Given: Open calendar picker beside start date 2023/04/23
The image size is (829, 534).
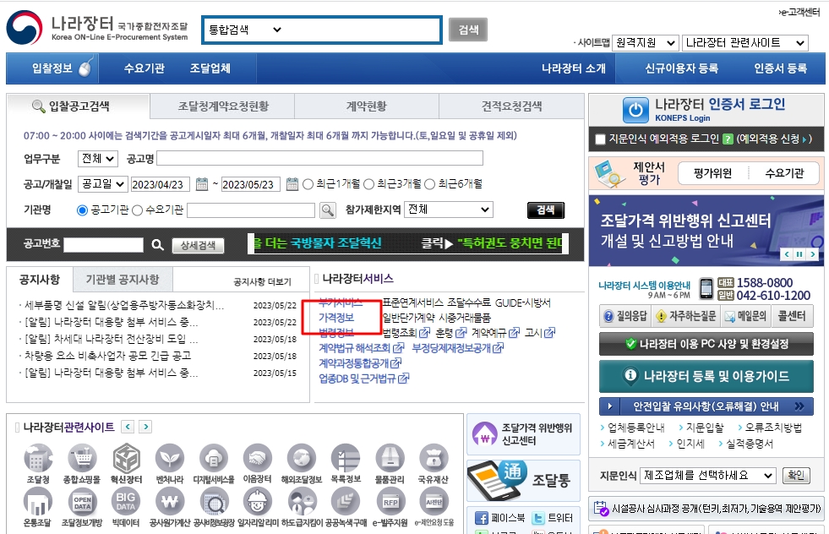Looking at the screenshot, I should tap(202, 184).
